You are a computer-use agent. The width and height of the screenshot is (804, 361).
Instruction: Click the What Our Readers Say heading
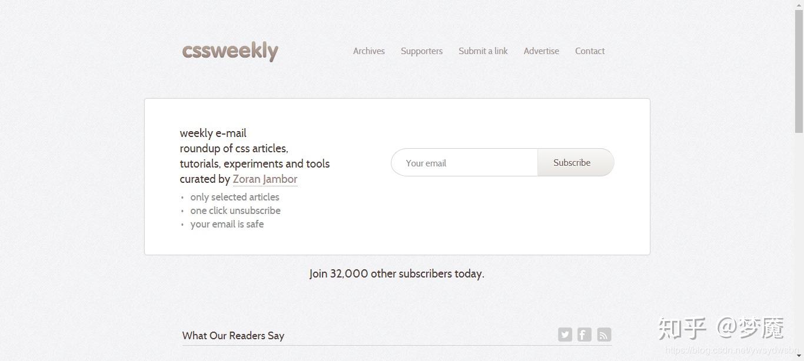233,336
